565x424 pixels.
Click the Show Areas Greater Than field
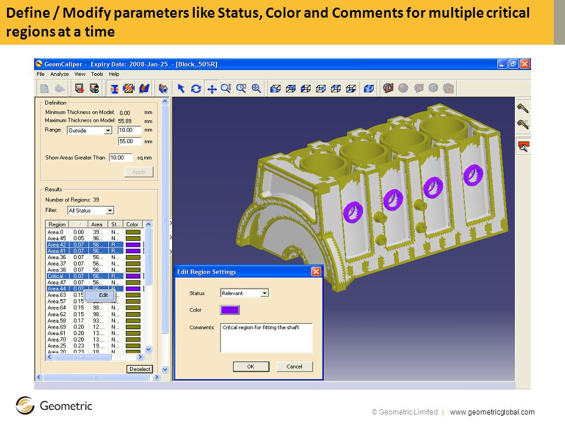[x=121, y=158]
